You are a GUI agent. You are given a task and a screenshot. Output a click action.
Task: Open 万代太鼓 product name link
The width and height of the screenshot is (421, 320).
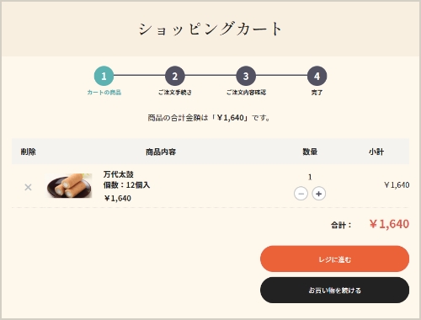(x=118, y=174)
